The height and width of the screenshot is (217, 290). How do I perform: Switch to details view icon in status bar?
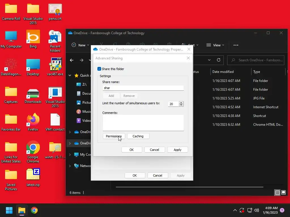pyautogui.click(x=277, y=193)
